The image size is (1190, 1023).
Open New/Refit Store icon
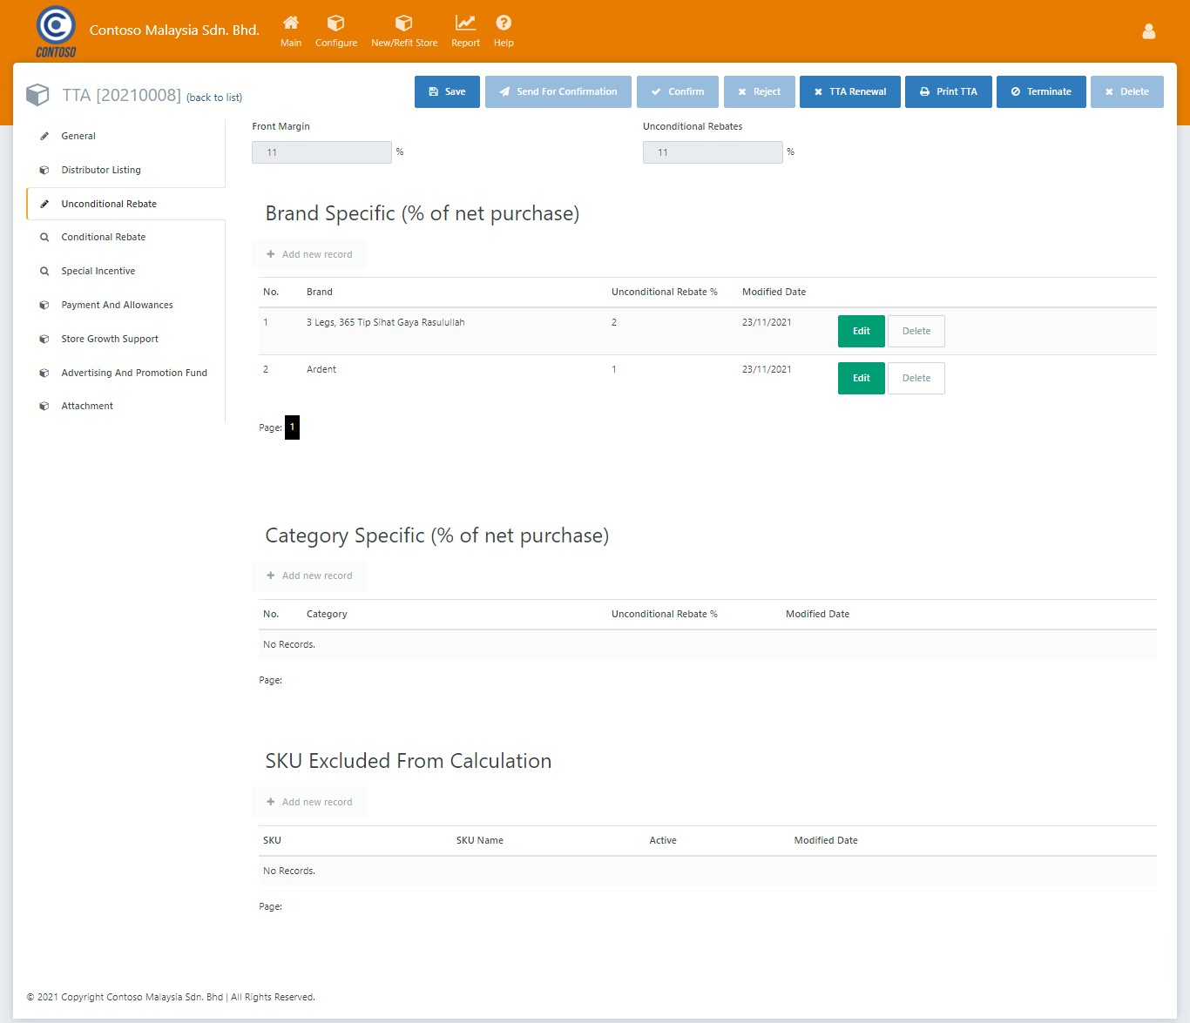click(403, 24)
